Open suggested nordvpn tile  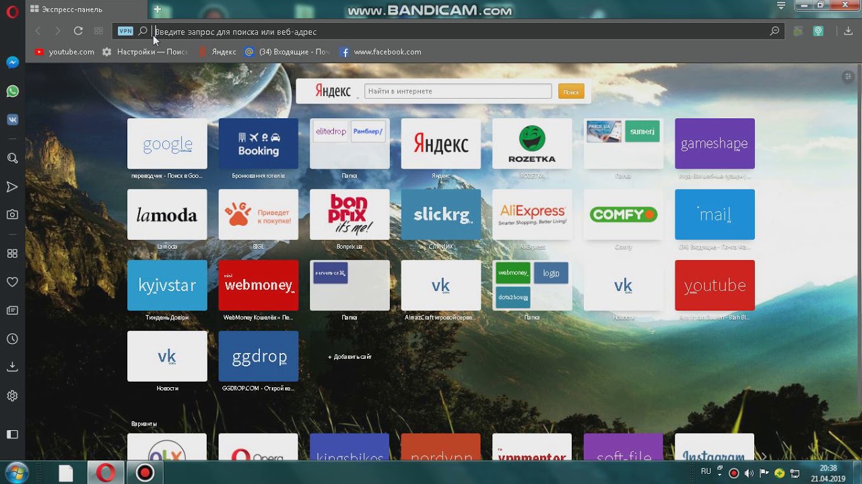click(x=441, y=447)
